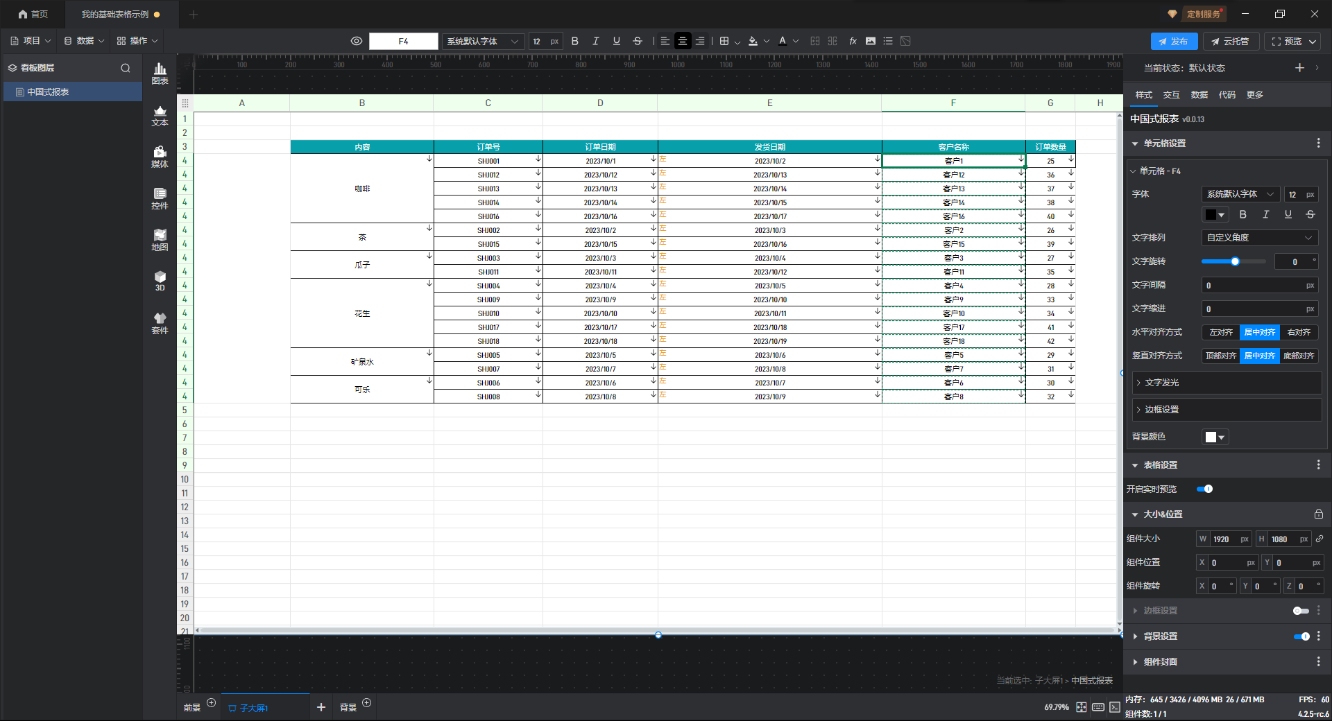Click the fill color bucket icon

click(753, 41)
